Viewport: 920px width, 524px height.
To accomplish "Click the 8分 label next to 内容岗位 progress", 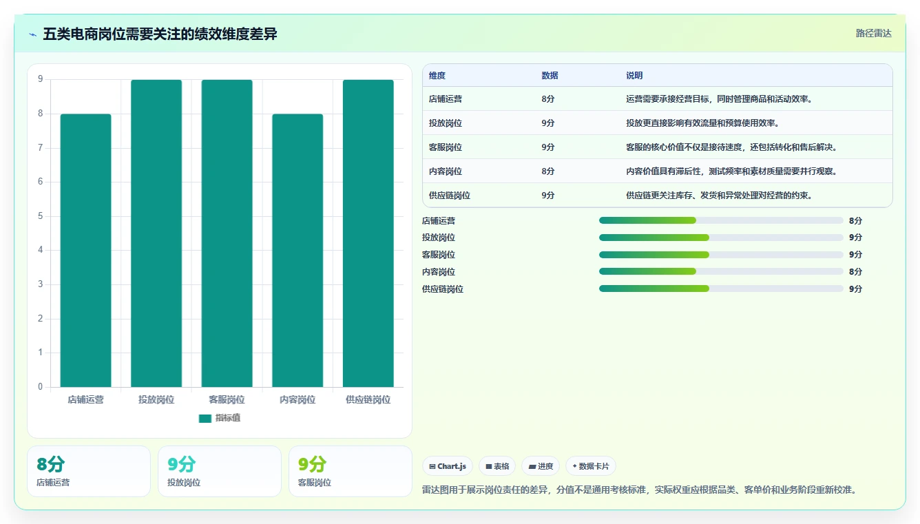I will pos(855,272).
